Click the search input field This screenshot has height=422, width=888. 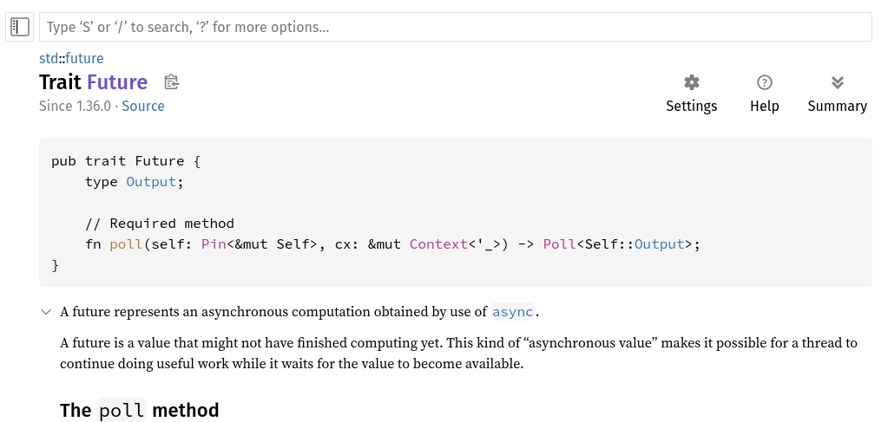(x=455, y=27)
